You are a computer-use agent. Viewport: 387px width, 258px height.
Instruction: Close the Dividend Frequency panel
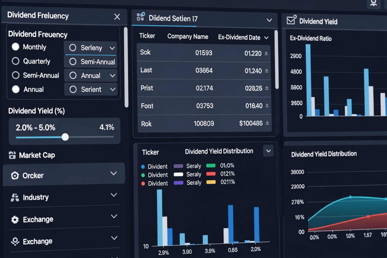point(117,17)
